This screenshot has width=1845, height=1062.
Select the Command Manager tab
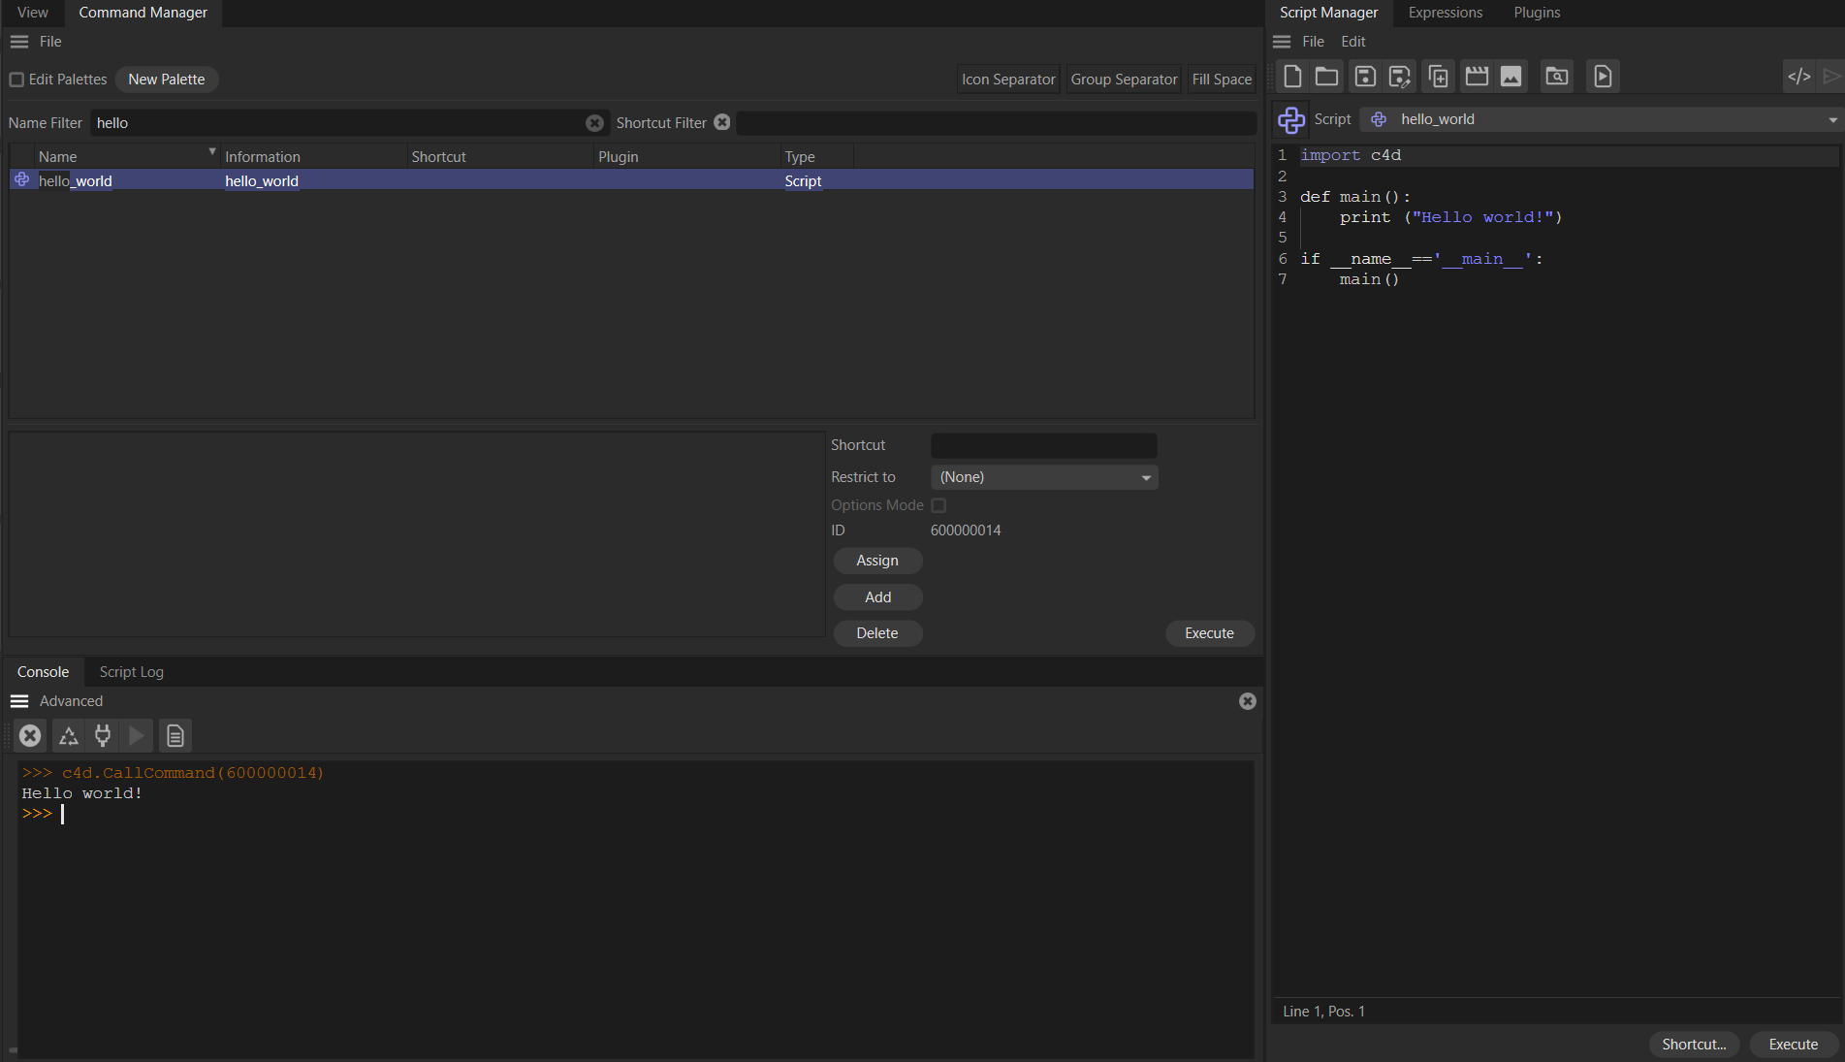click(x=143, y=13)
